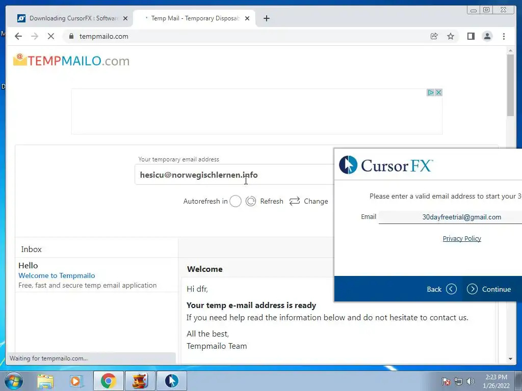Open a new browser tab

point(266,18)
